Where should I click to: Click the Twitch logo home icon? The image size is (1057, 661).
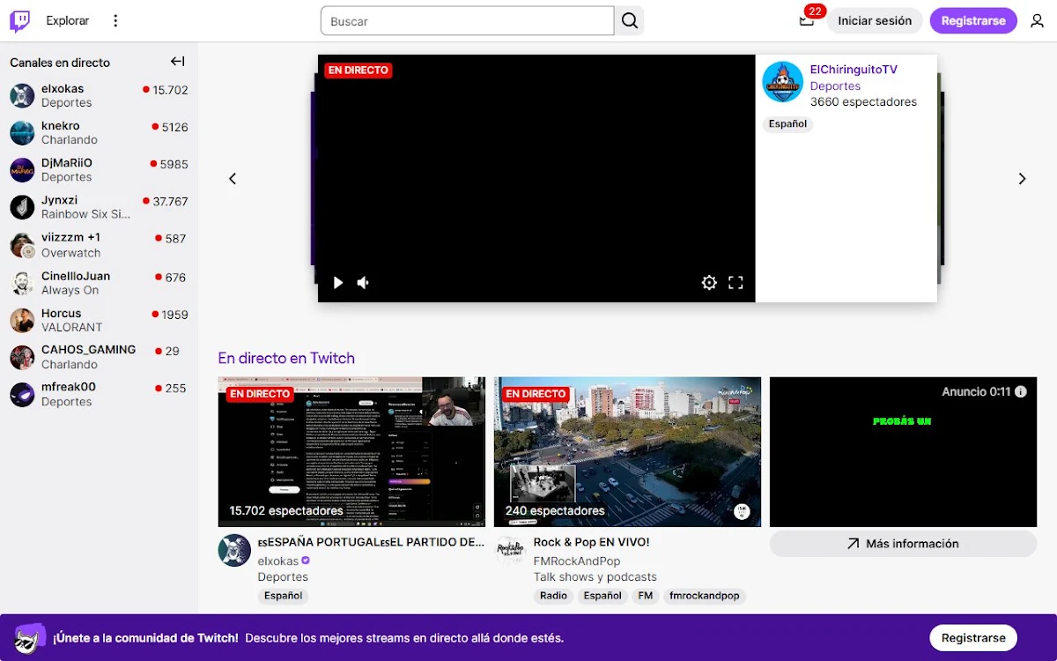click(19, 21)
